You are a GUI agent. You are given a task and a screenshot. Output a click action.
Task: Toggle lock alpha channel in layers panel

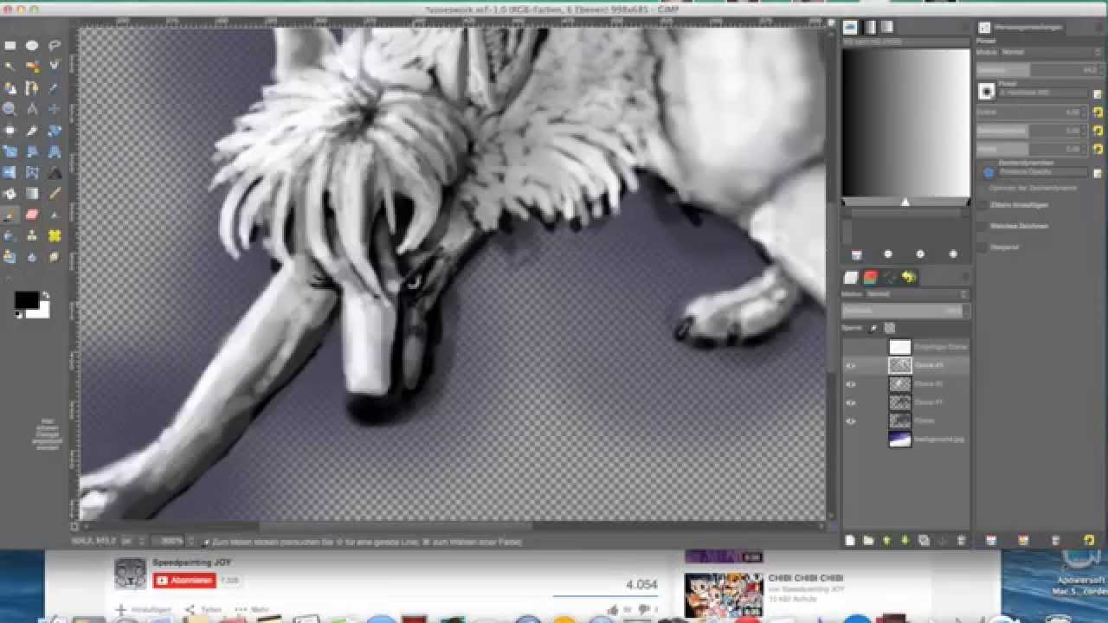pos(889,328)
